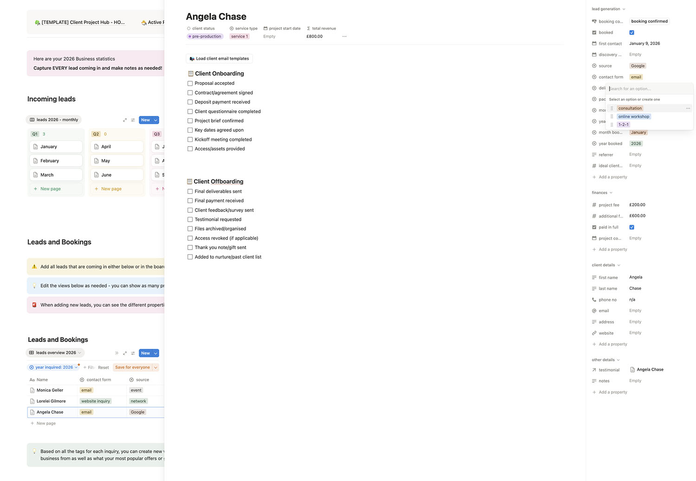This screenshot has width=696, height=481.
Task: Click the expand icon in leads overview 2026 toolbar
Action: [x=125, y=353]
